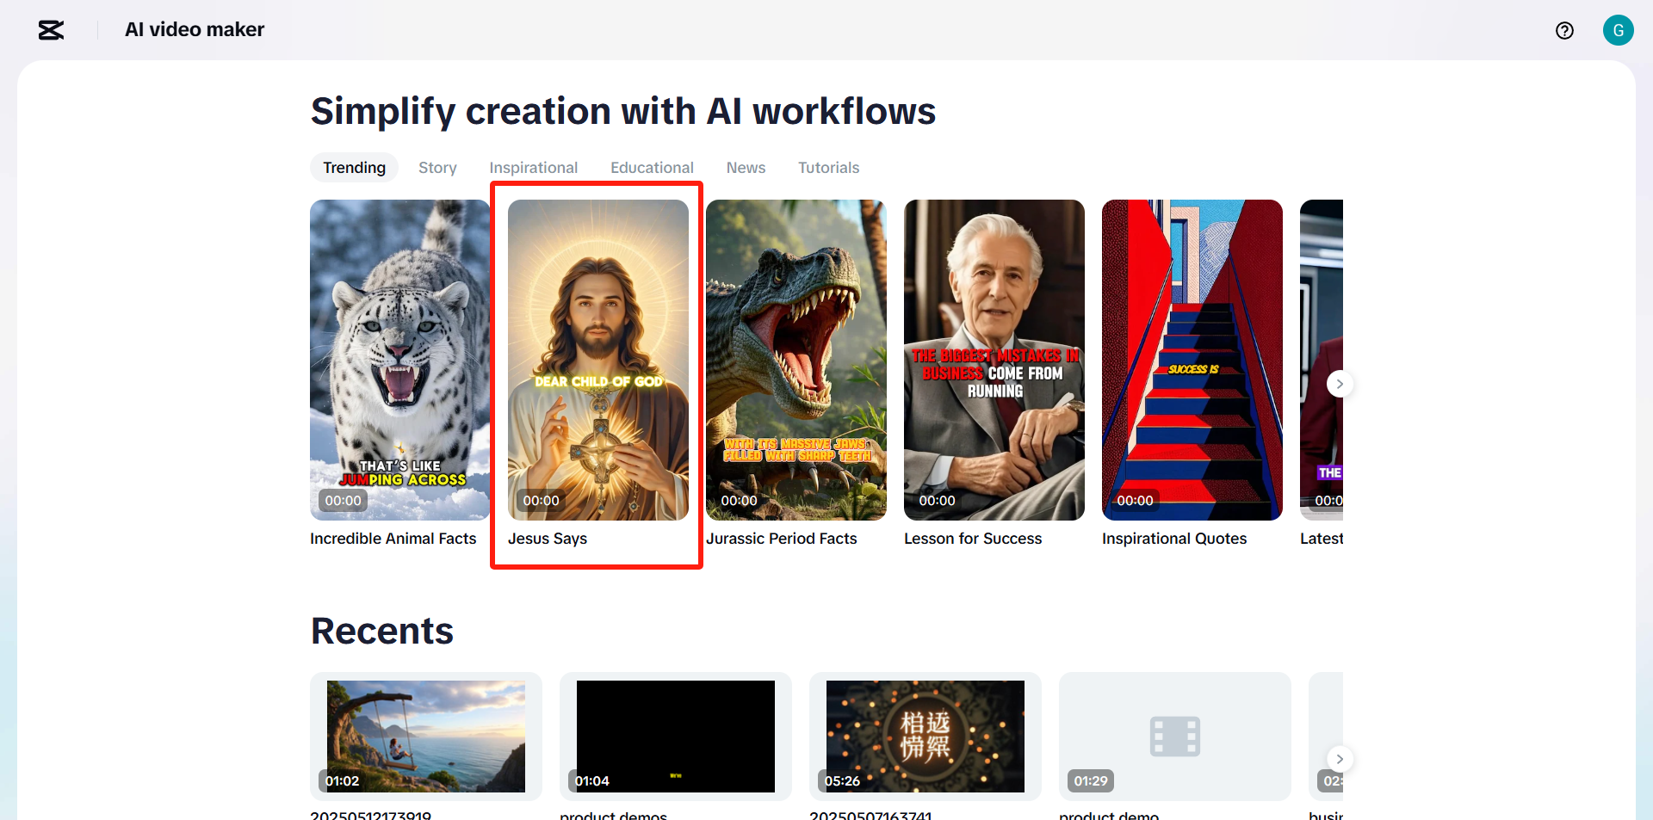
Task: Open the recent placeholder video 01:29
Action: pyautogui.click(x=1175, y=737)
